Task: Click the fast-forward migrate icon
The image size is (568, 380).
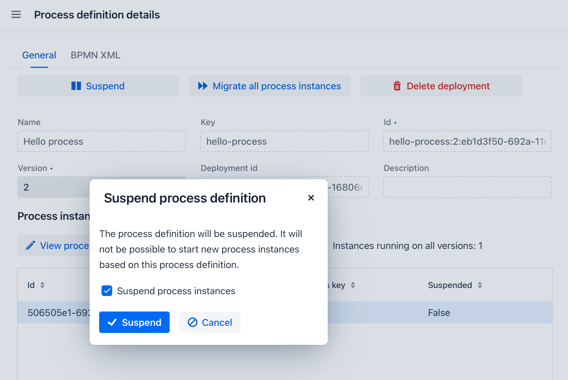Action: pos(203,86)
